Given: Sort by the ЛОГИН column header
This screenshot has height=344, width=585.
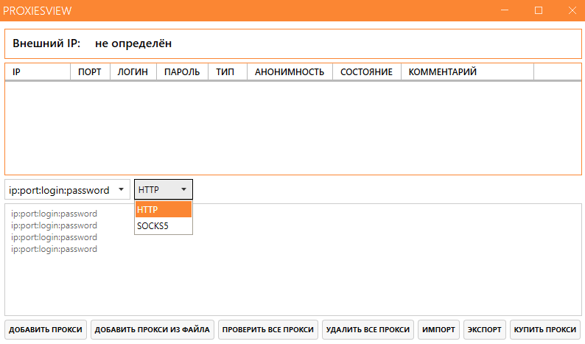Looking at the screenshot, I should [x=133, y=71].
